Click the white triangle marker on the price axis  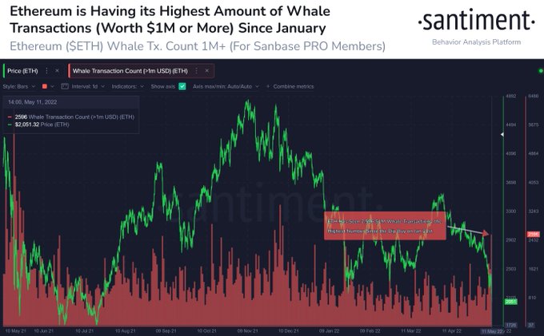pos(502,136)
